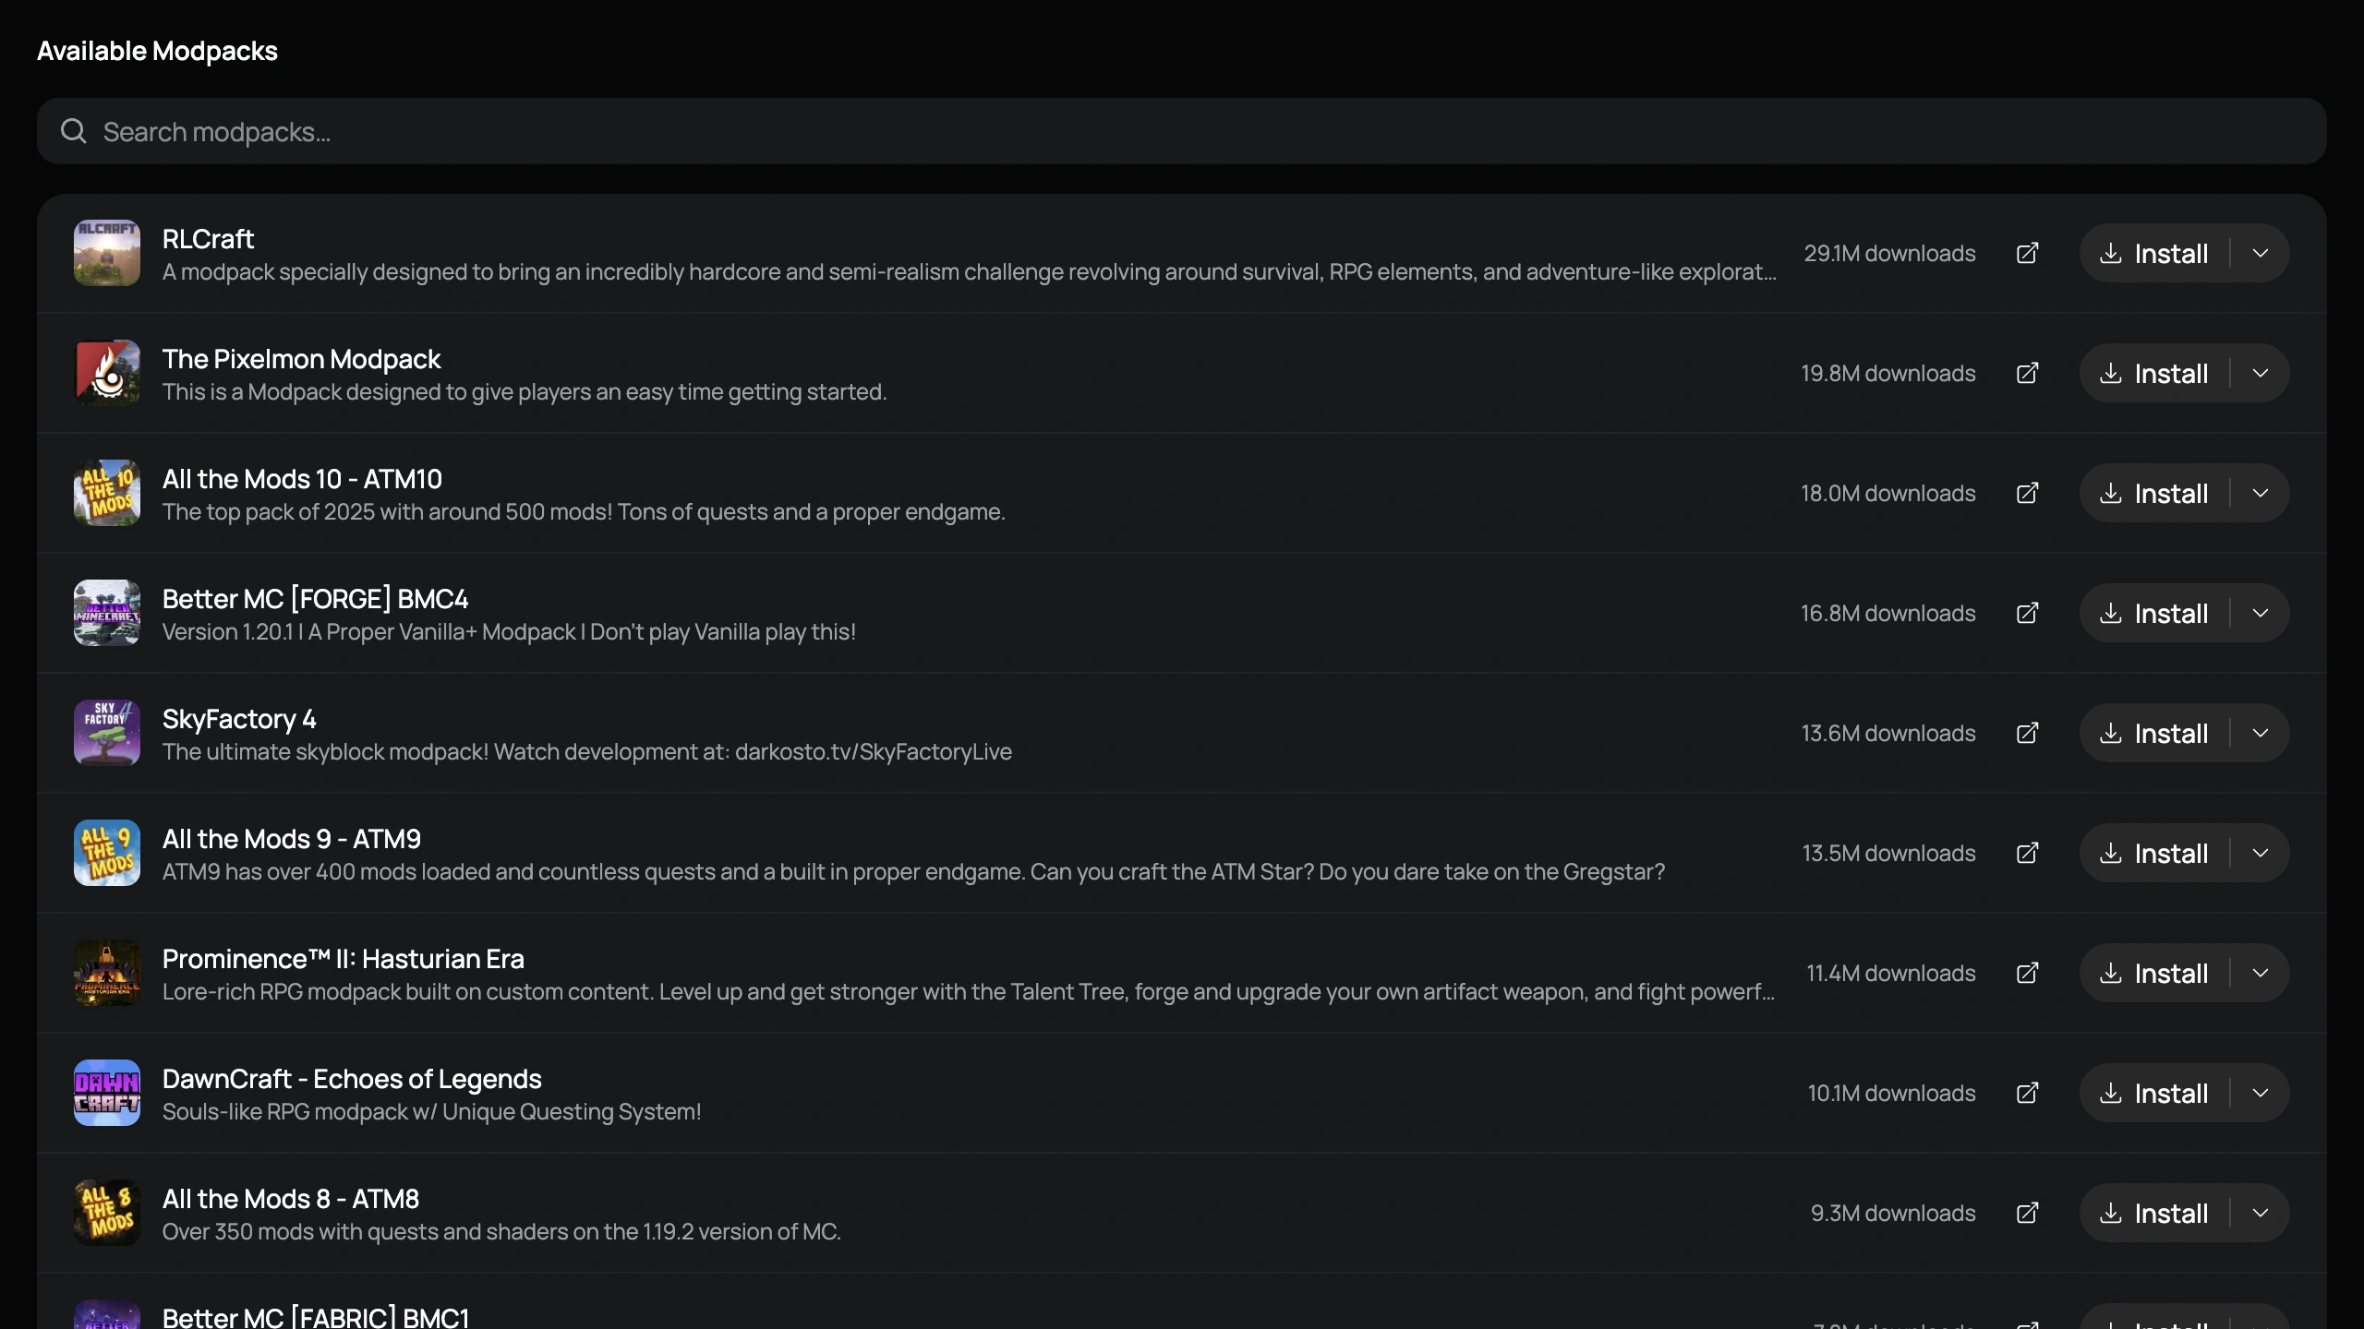Expand install options for Prominence II
This screenshot has height=1329, width=2364.
click(x=2261, y=973)
